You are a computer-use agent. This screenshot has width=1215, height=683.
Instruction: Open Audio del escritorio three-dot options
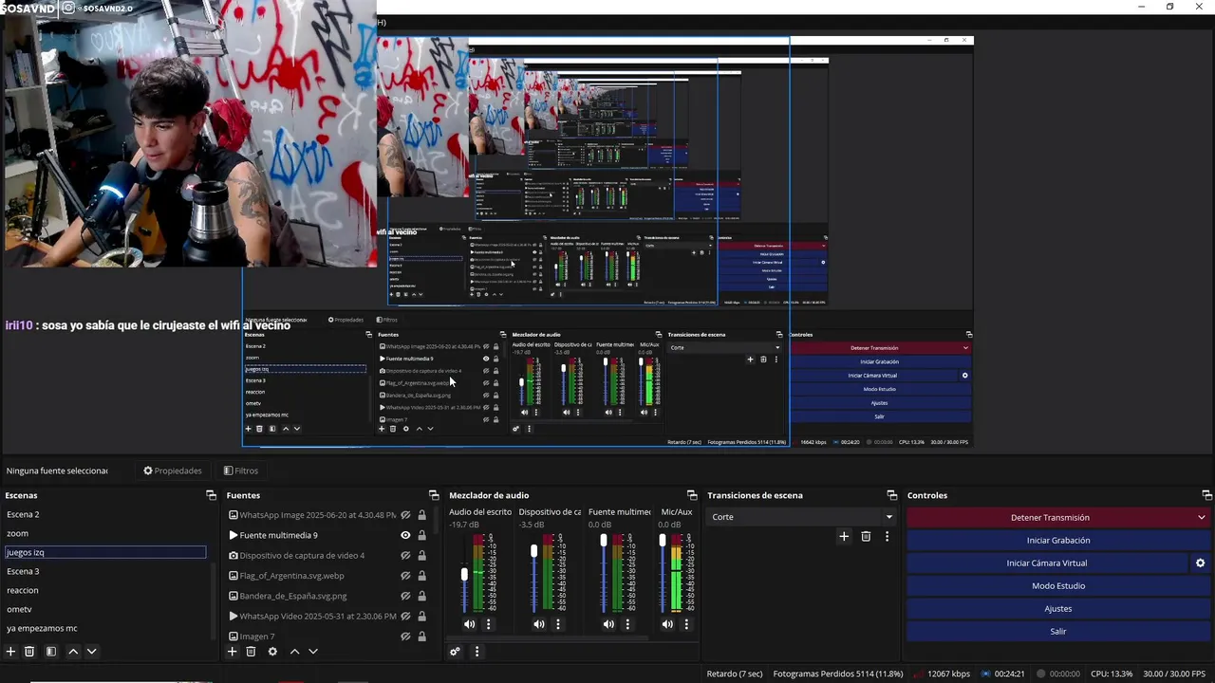pos(489,624)
